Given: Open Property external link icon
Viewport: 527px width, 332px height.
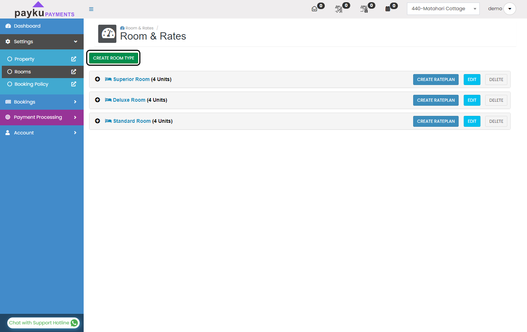Looking at the screenshot, I should pos(73,59).
